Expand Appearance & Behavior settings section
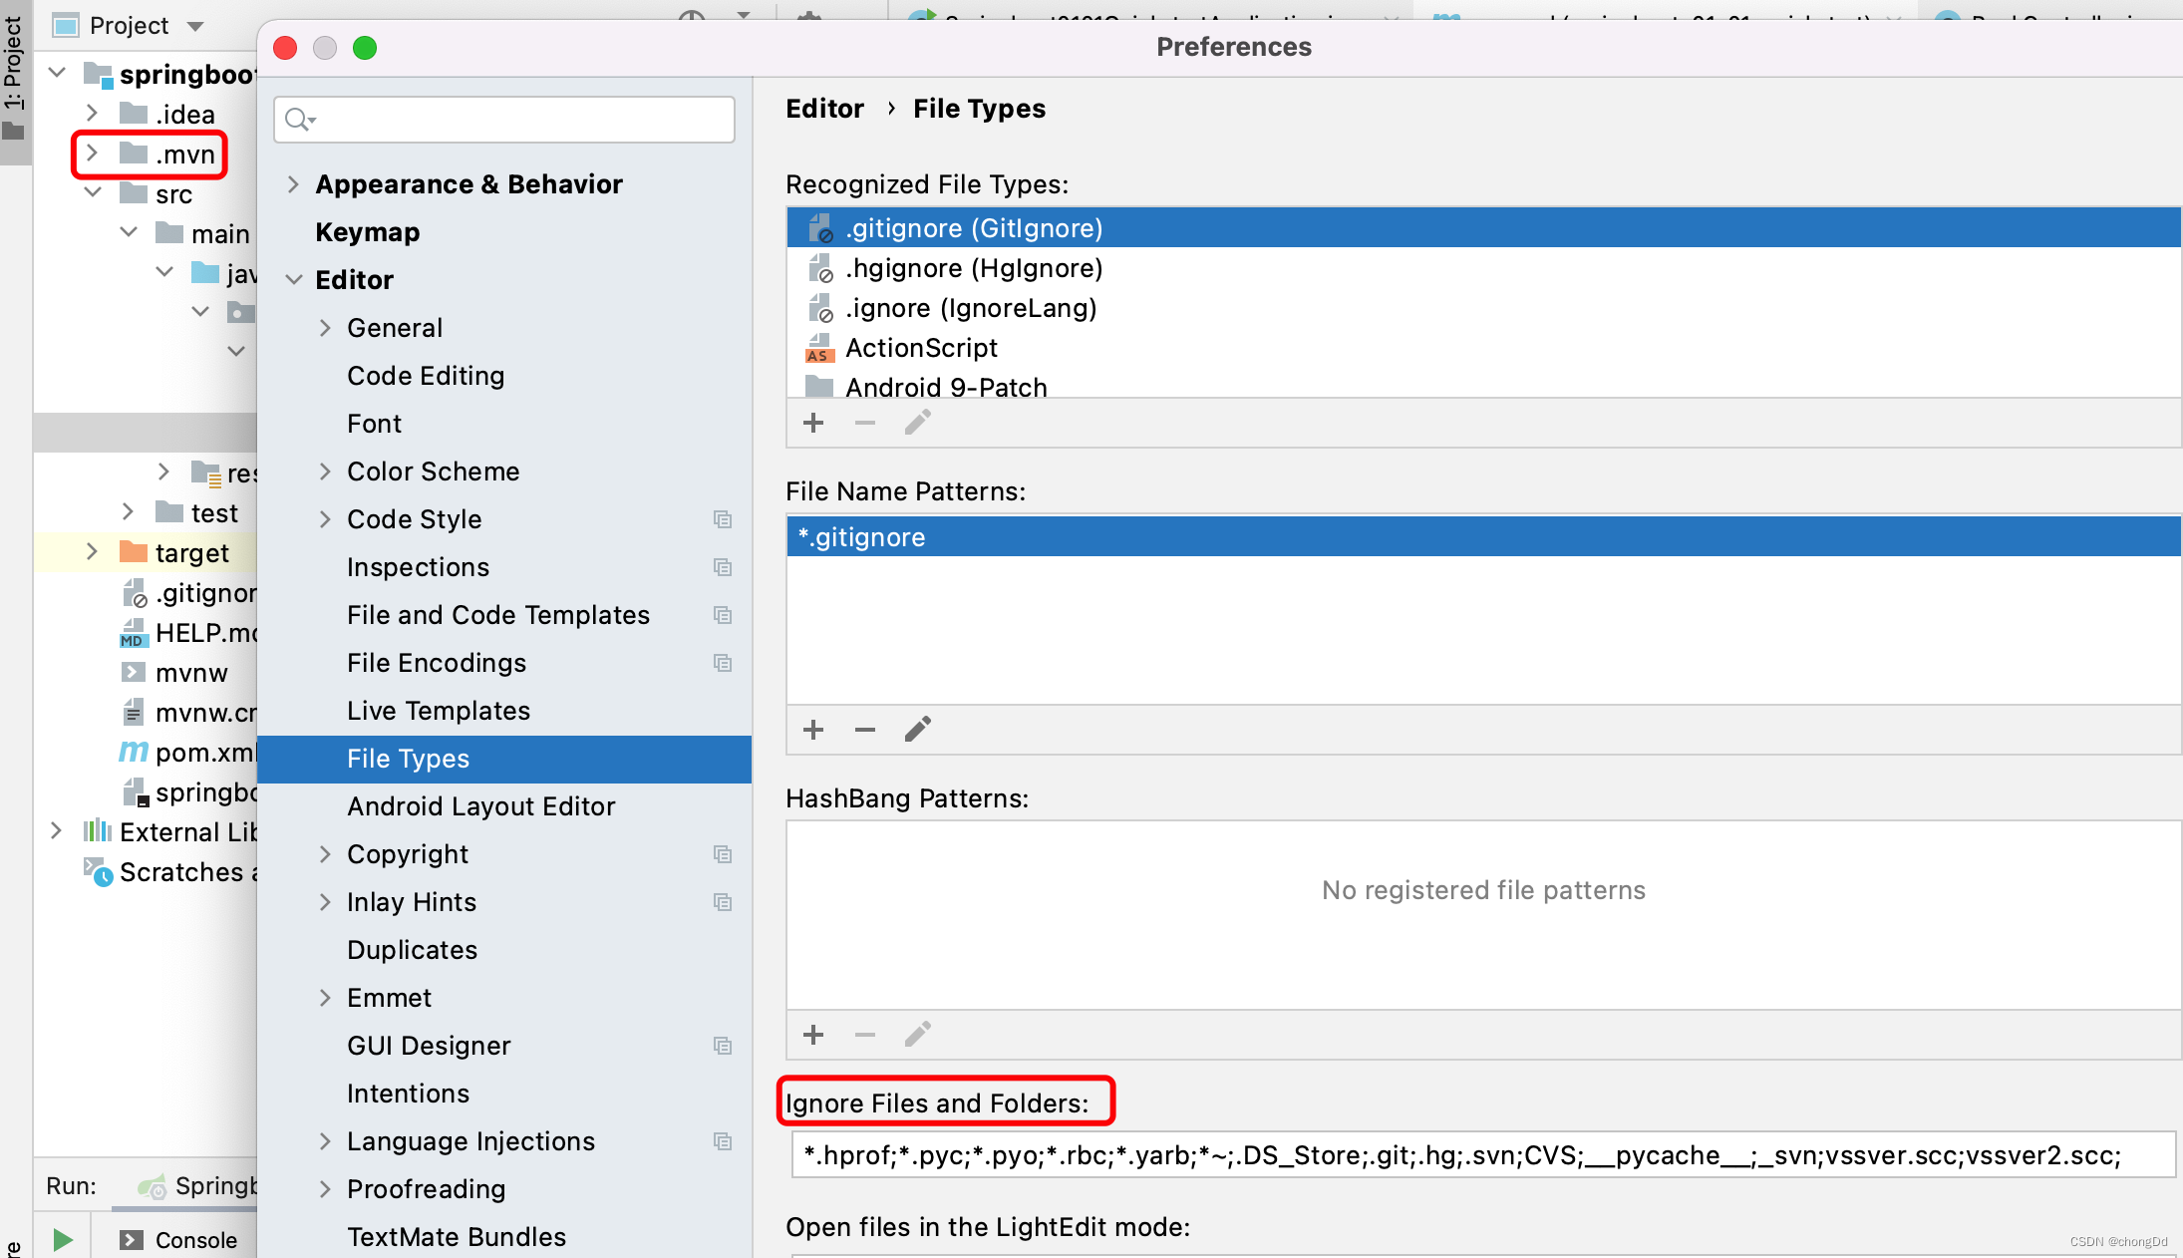Viewport: 2183px width, 1258px height. 293,184
